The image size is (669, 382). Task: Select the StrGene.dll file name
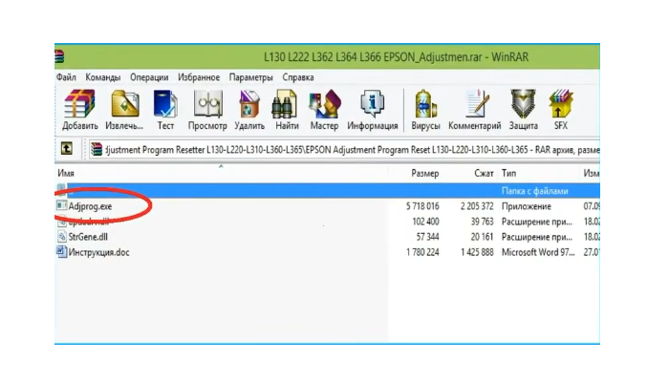click(88, 237)
